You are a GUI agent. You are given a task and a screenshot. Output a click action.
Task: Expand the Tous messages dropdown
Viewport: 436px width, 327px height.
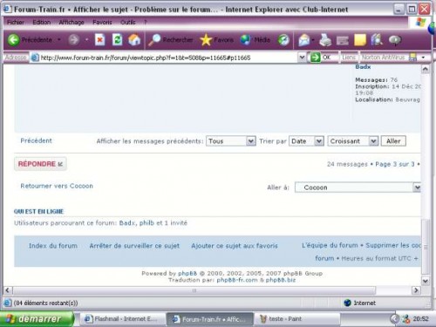[x=231, y=141]
